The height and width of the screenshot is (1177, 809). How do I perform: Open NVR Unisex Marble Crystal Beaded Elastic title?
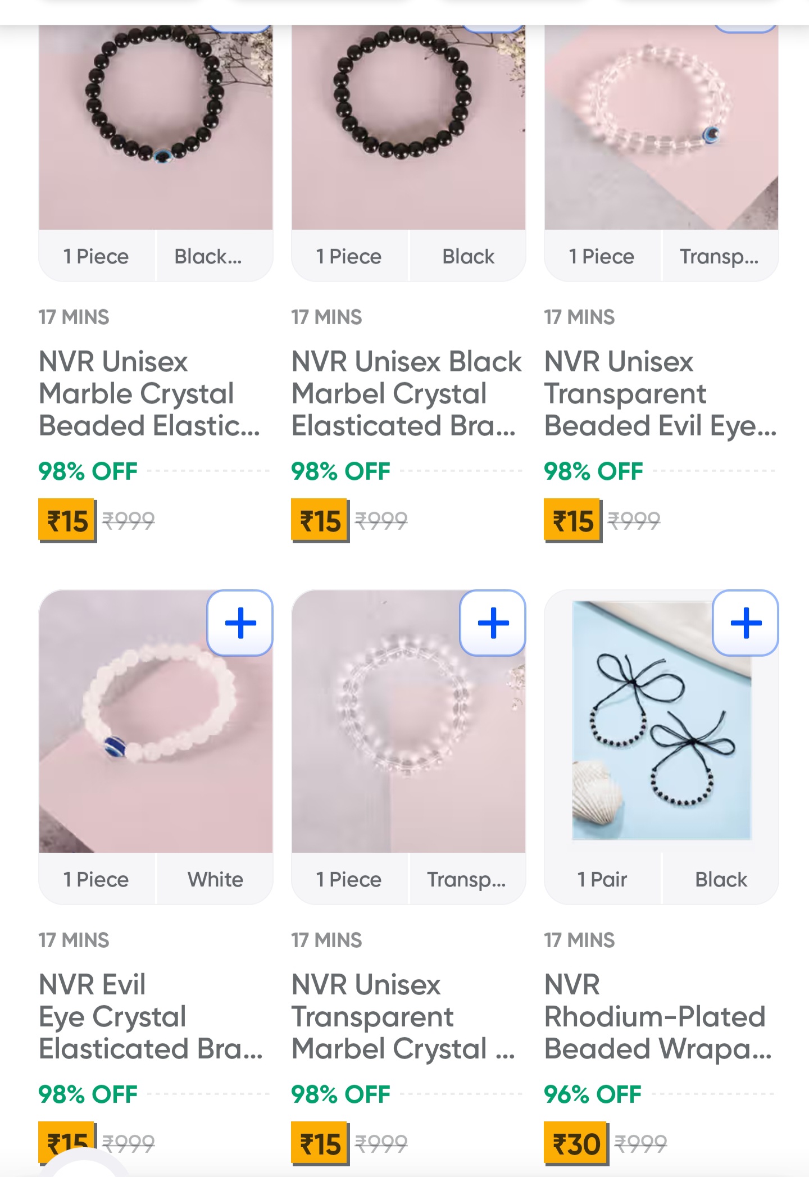click(149, 393)
